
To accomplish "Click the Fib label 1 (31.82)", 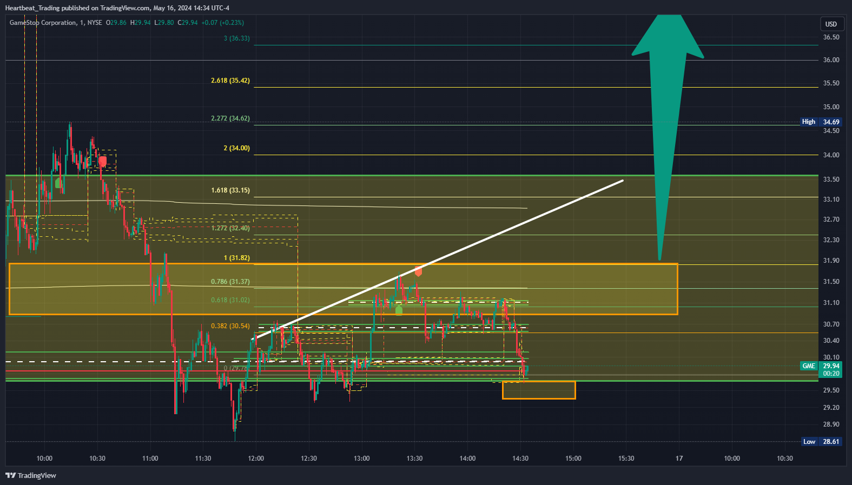I will (237, 258).
